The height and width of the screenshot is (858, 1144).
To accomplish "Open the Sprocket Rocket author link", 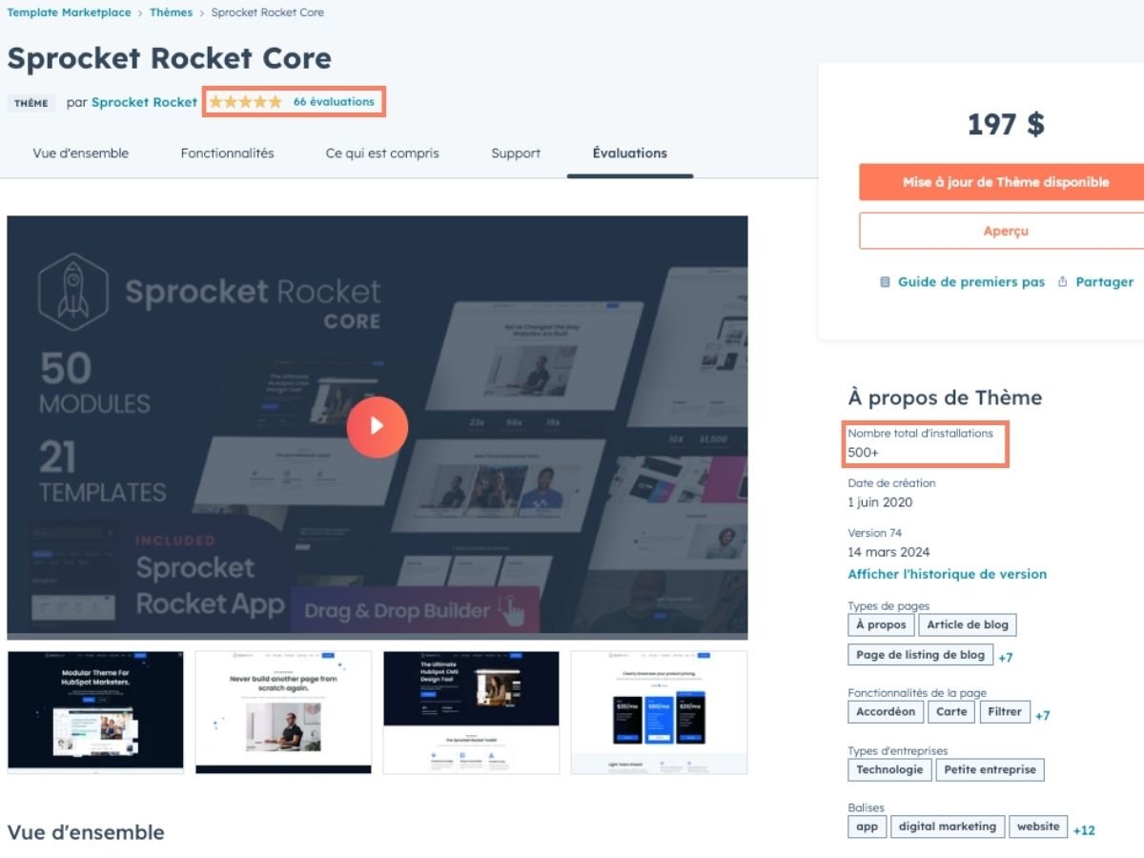I will [144, 102].
